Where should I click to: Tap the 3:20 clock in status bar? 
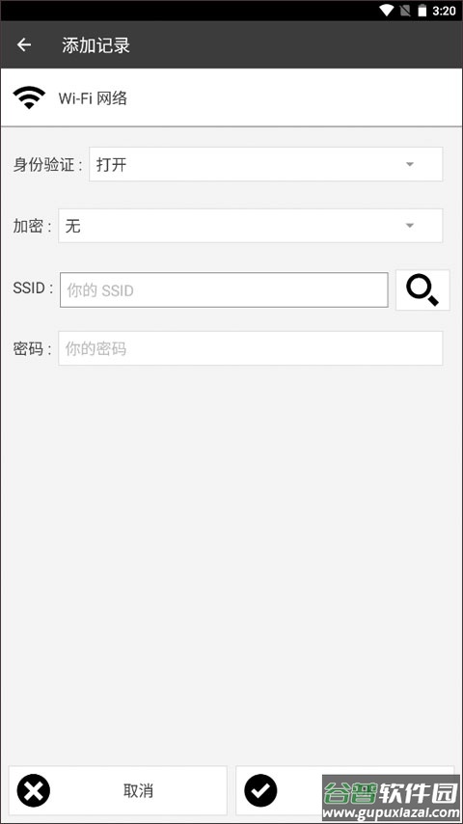(x=444, y=11)
